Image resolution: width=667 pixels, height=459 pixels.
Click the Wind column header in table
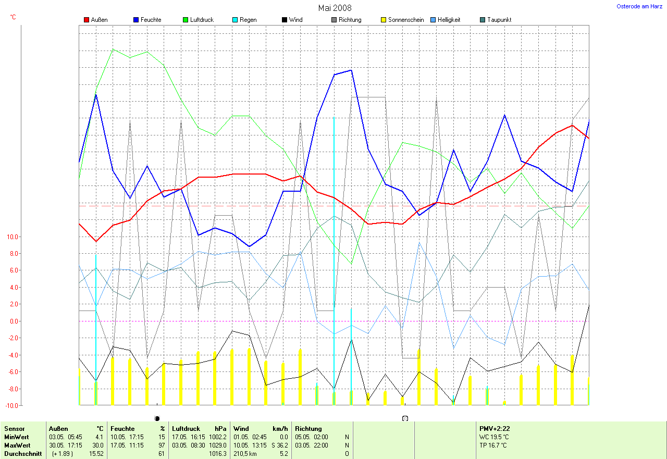pyautogui.click(x=240, y=429)
